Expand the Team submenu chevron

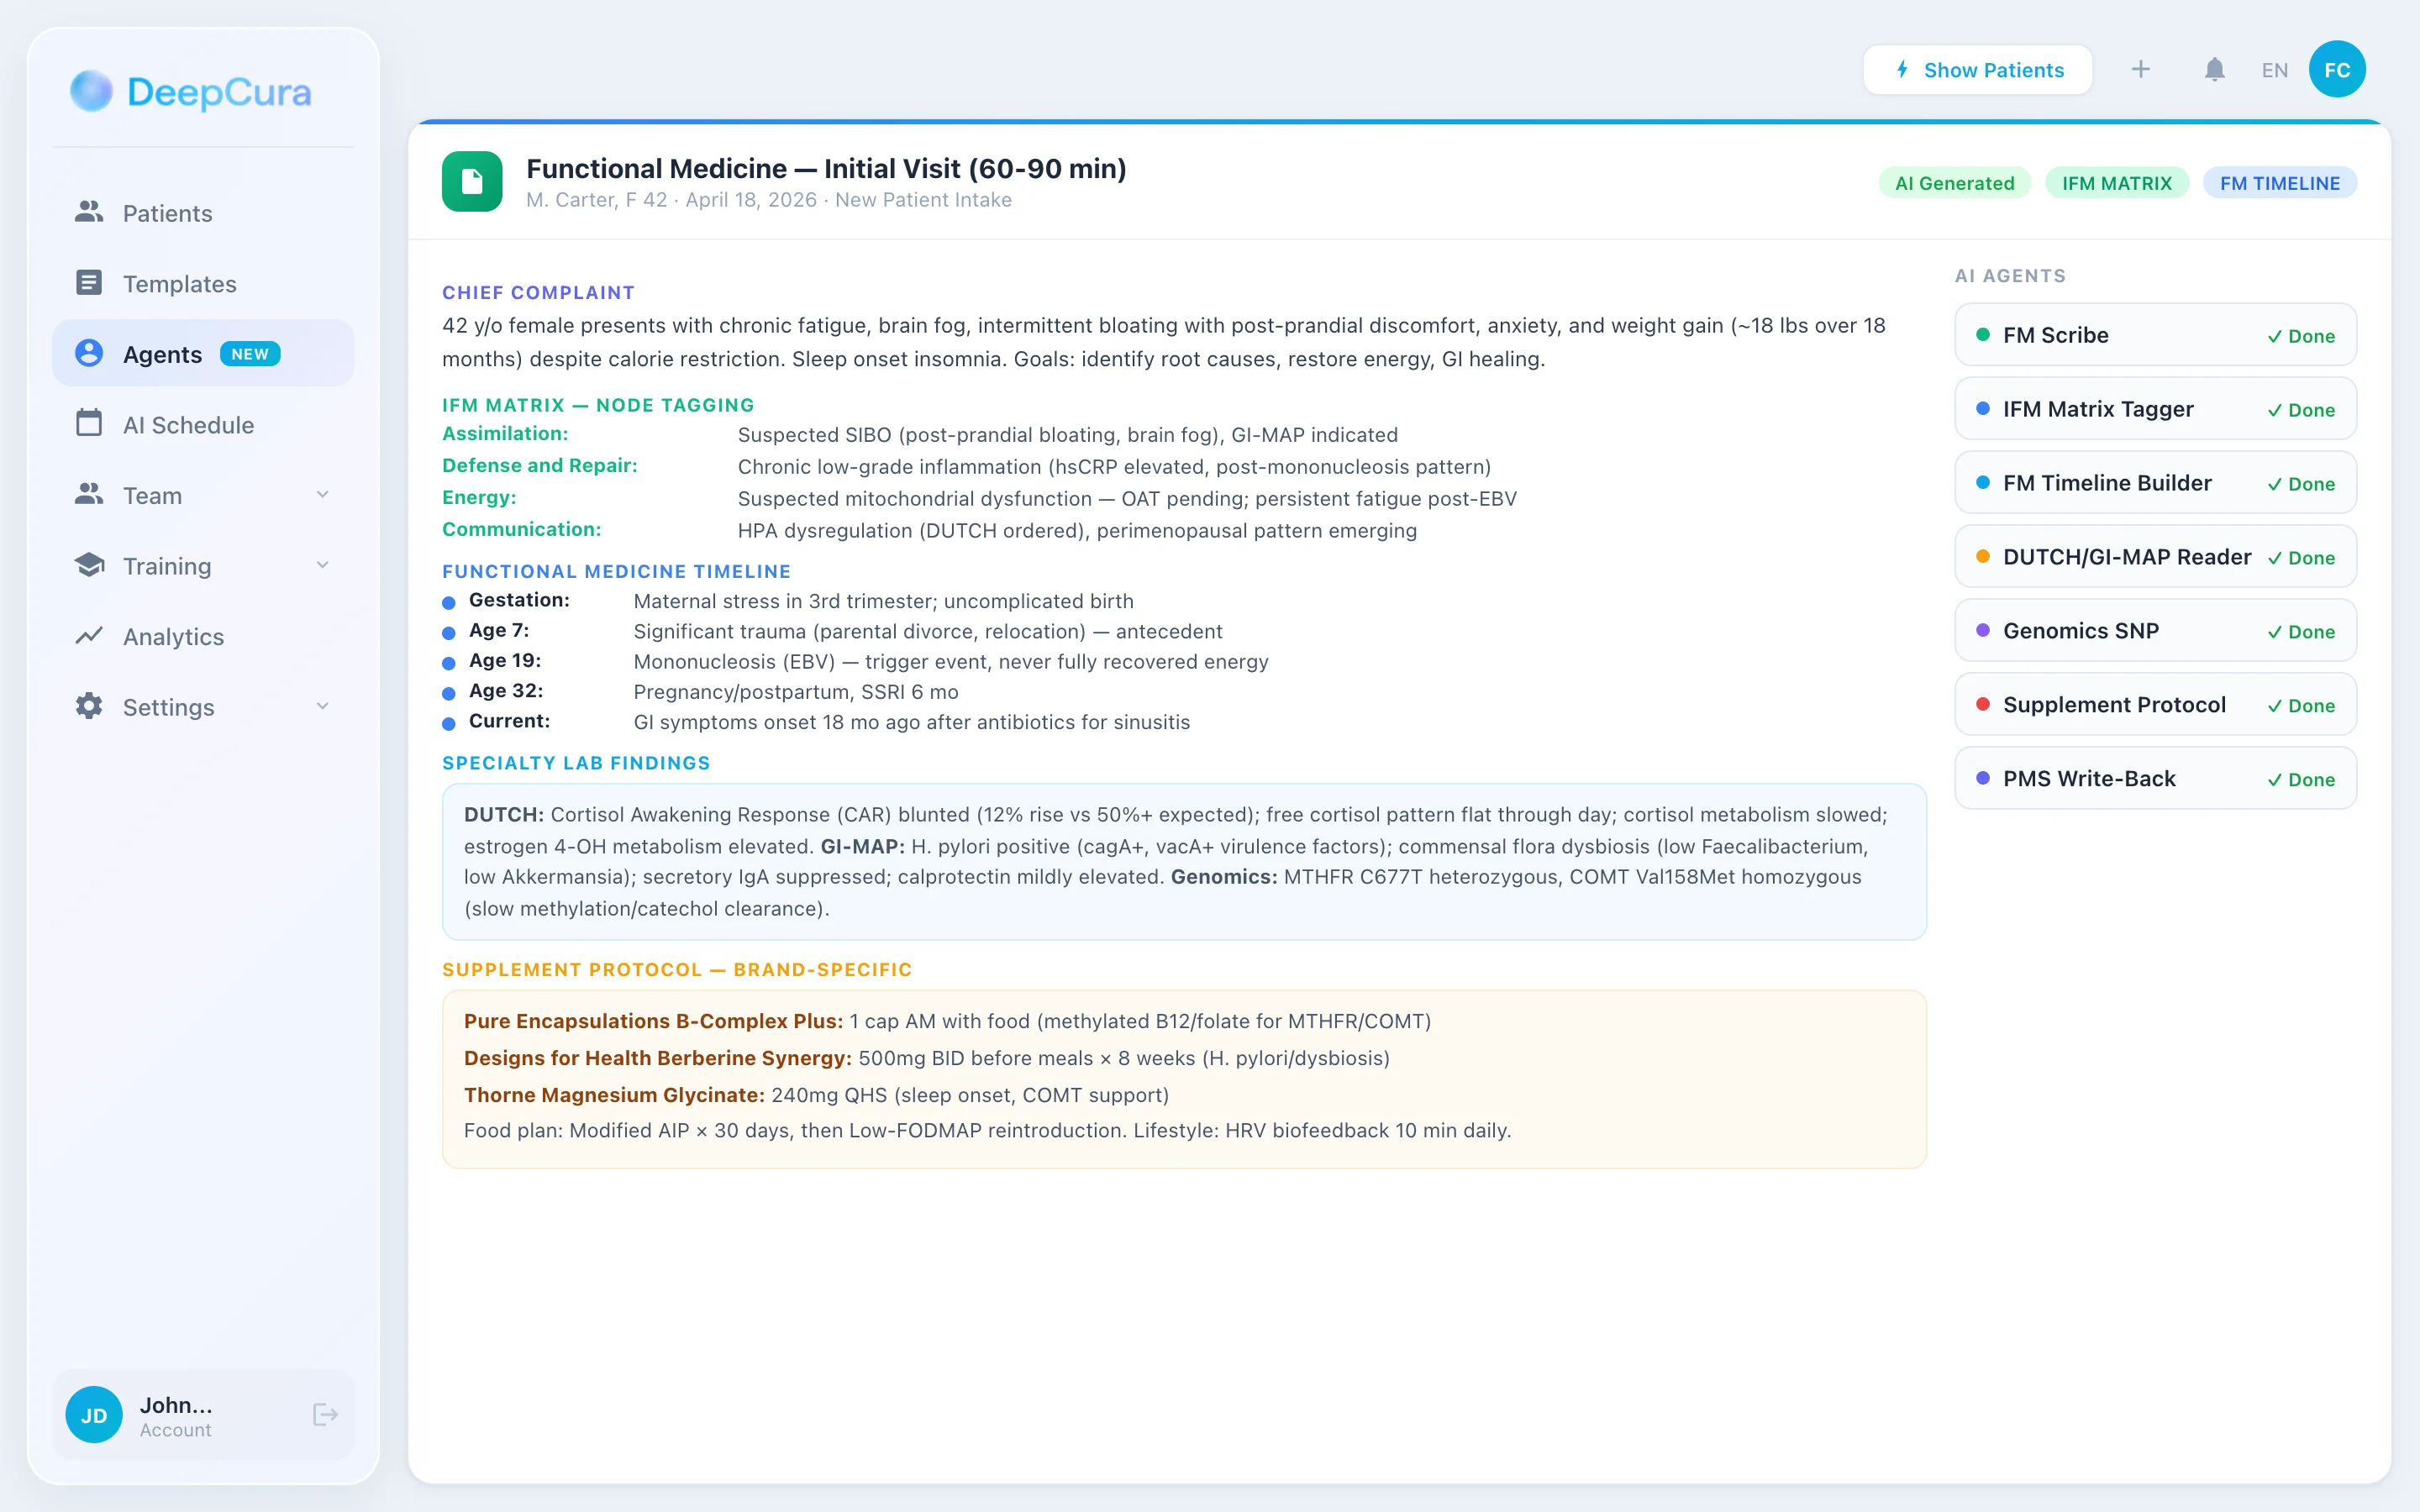(x=322, y=495)
